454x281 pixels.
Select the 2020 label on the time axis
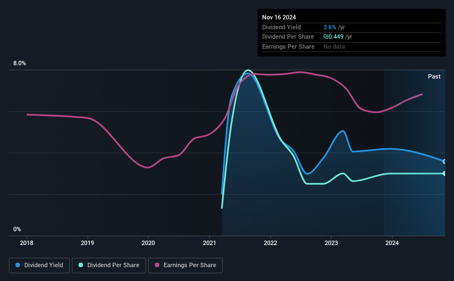click(148, 243)
